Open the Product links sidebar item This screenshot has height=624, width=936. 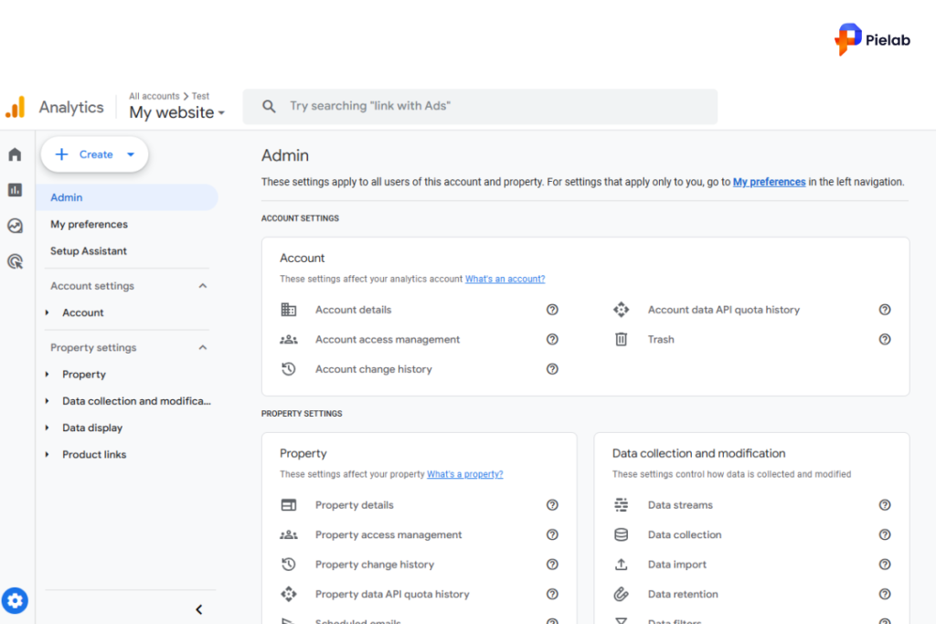(x=94, y=455)
